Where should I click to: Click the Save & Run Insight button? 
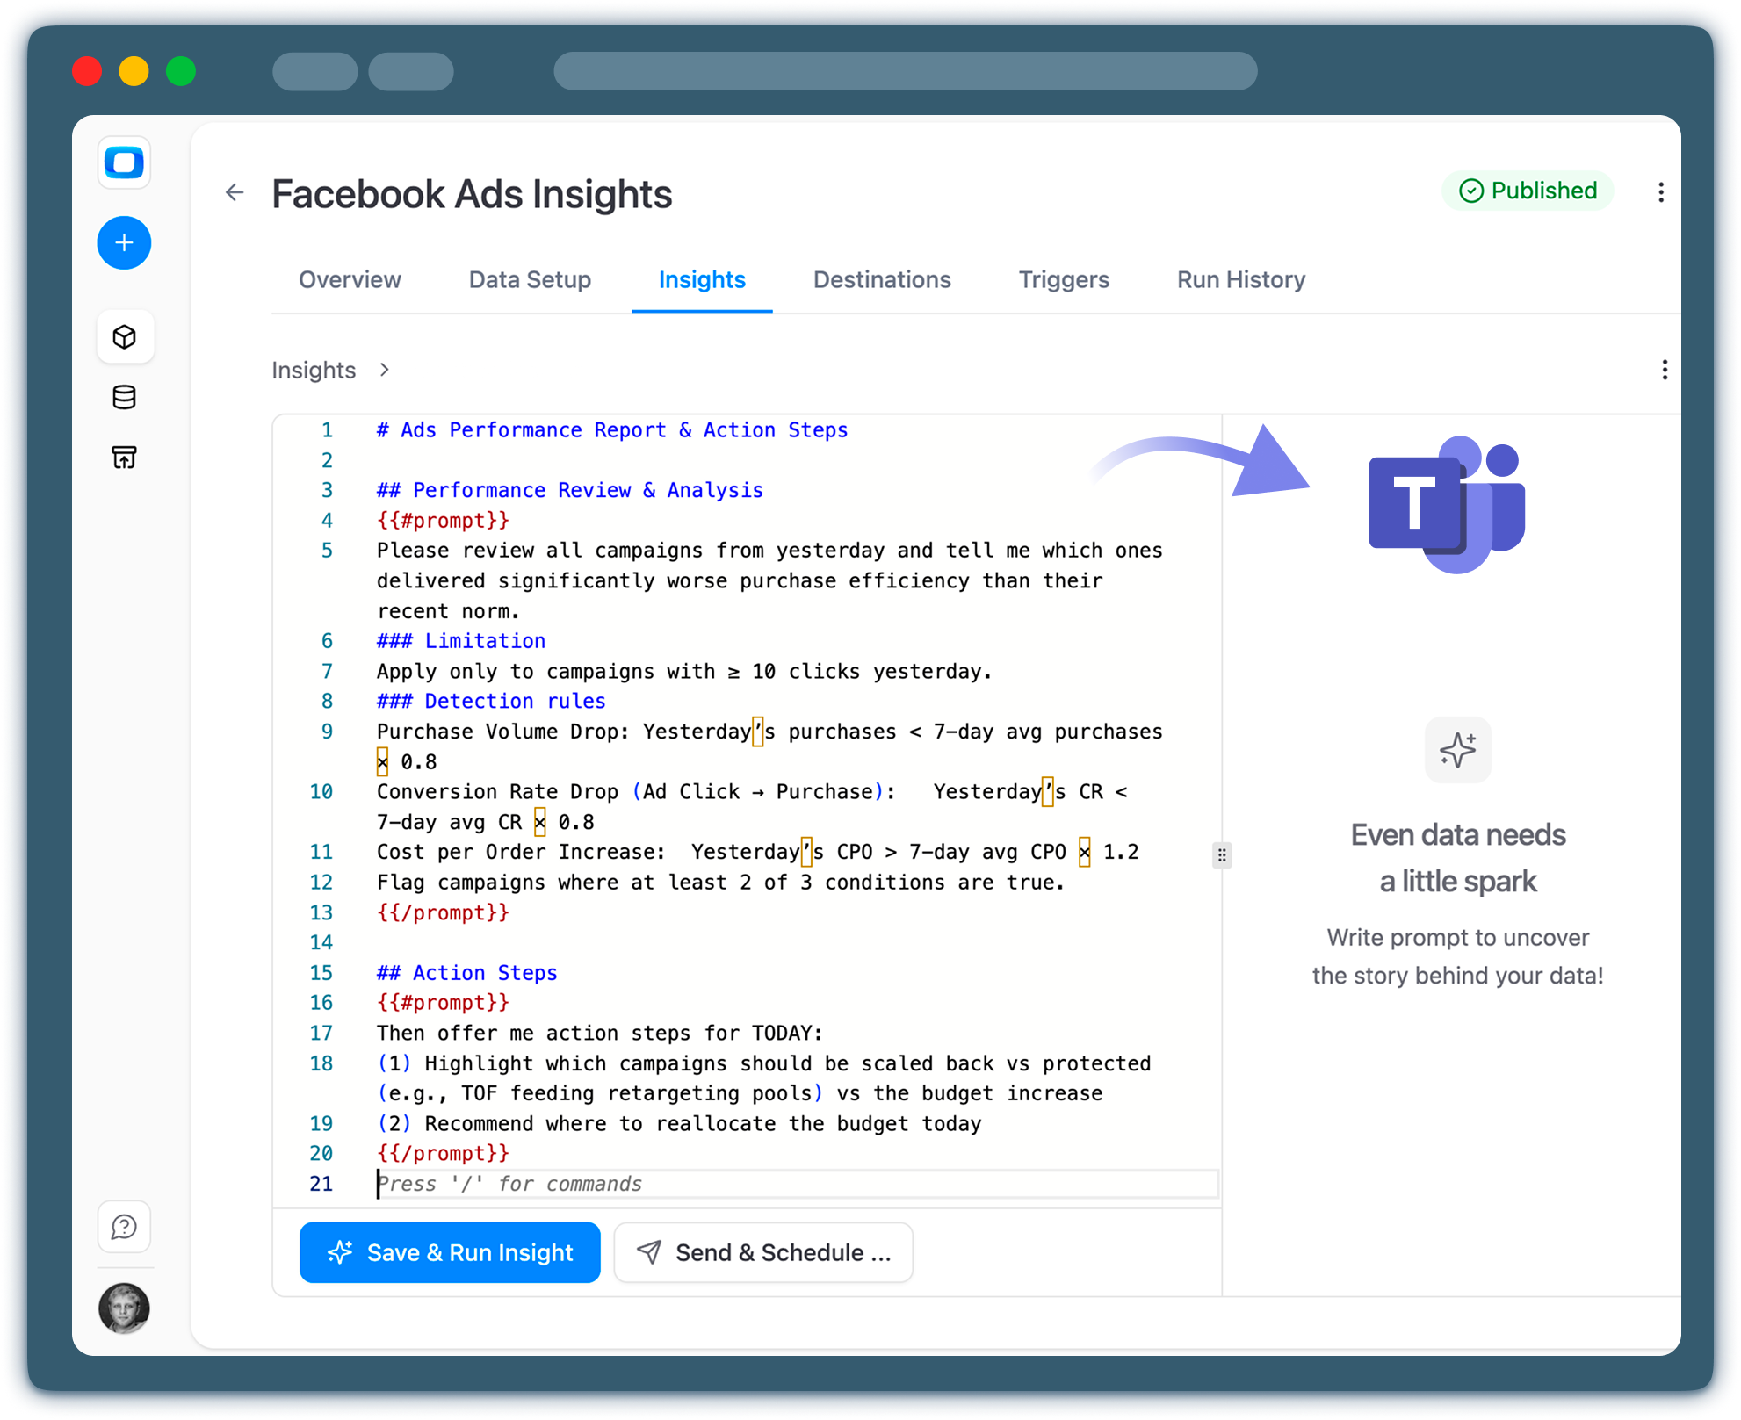tap(450, 1252)
